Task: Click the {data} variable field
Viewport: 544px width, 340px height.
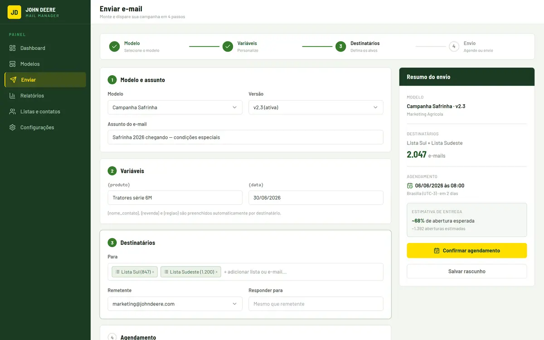Action: click(x=316, y=198)
